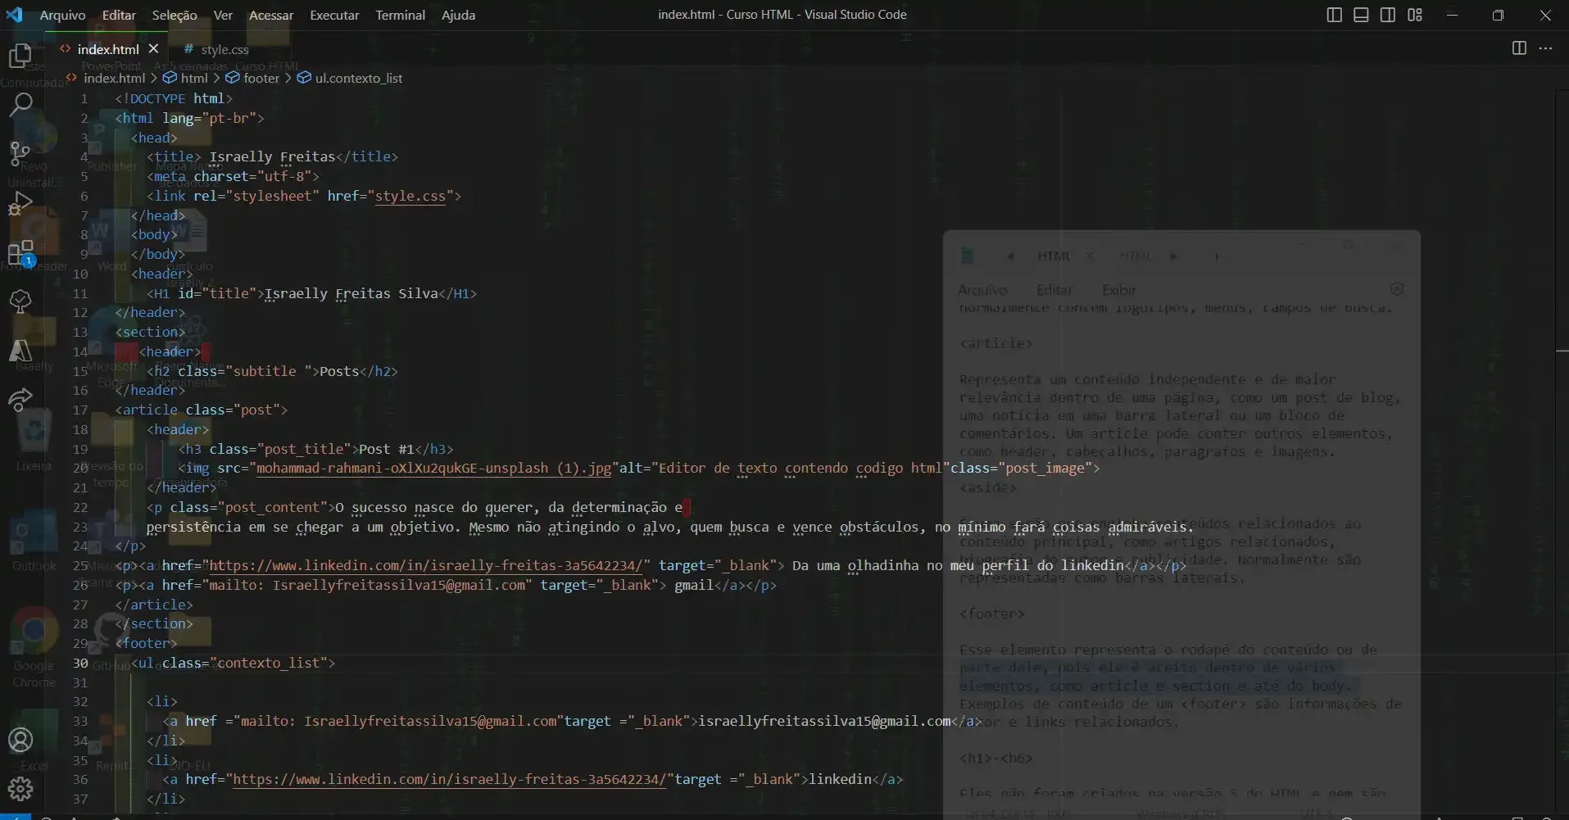Click 'post_image' class value on line 20

coord(1045,468)
